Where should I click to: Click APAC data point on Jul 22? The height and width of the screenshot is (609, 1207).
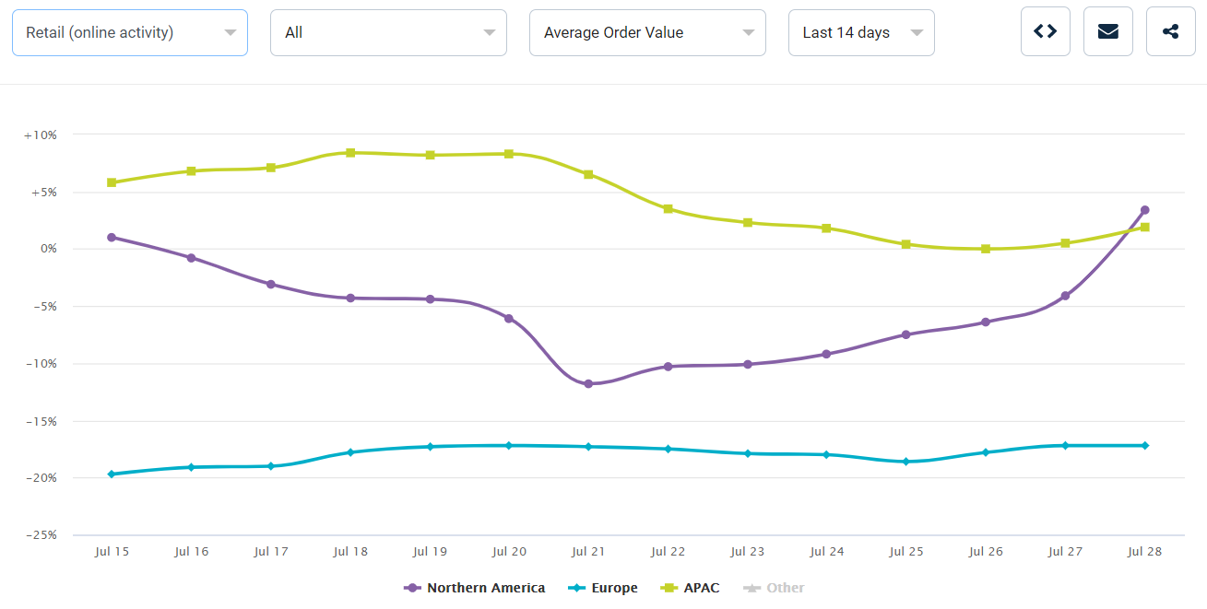(x=668, y=209)
